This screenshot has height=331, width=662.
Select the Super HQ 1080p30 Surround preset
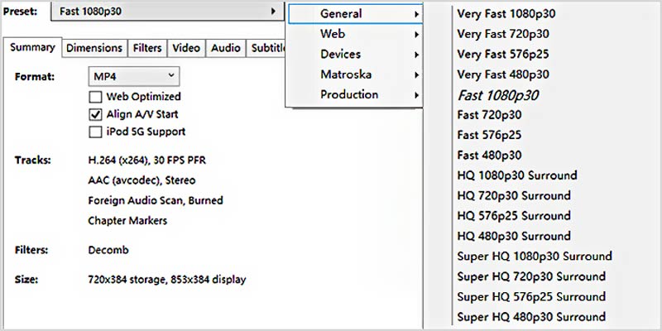coord(535,257)
